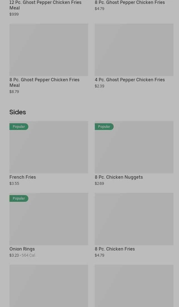Click 4 Pc. Ghost Pepper Chicken Fries title
This screenshot has width=179, height=307.
[130, 80]
